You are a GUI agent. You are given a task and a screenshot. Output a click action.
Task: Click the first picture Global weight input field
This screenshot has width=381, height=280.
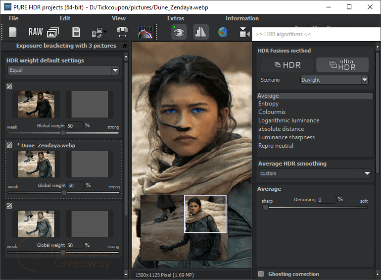click(x=75, y=126)
